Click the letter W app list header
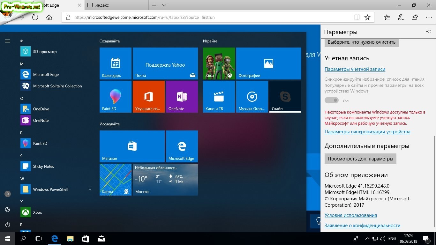Viewport: 436px width, 245px height. [x=22, y=179]
